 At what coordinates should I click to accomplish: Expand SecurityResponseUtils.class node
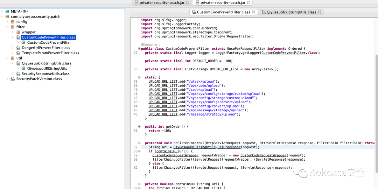point(13,74)
